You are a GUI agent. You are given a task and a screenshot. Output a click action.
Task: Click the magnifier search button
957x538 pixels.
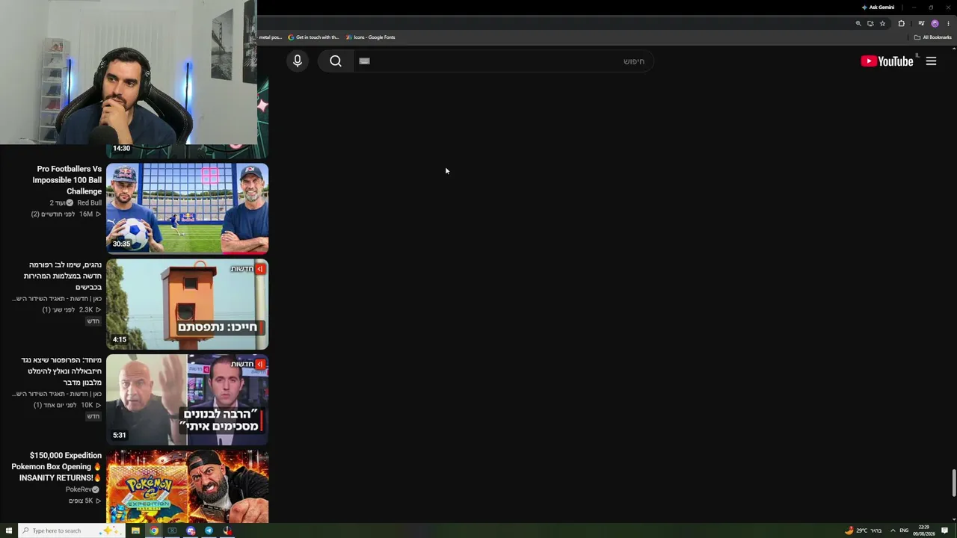[336, 61]
